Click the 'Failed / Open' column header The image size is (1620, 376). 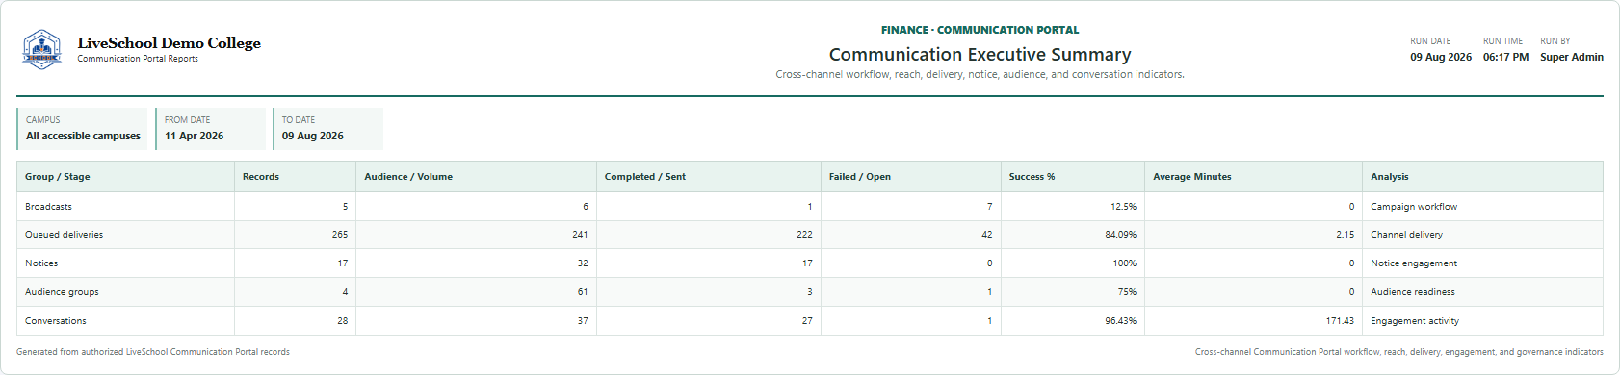pyautogui.click(x=911, y=177)
